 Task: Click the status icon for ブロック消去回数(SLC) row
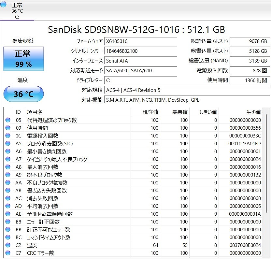coord(8,144)
